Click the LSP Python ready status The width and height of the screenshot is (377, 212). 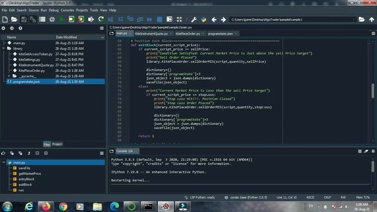pos(200,197)
